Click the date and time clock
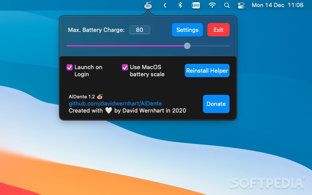The image size is (312, 195). click(x=277, y=5)
